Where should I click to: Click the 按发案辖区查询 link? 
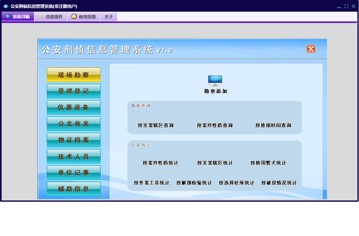point(155,125)
